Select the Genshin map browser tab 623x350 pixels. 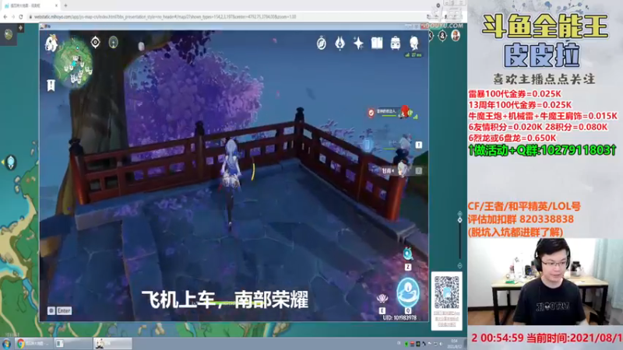(30, 5)
